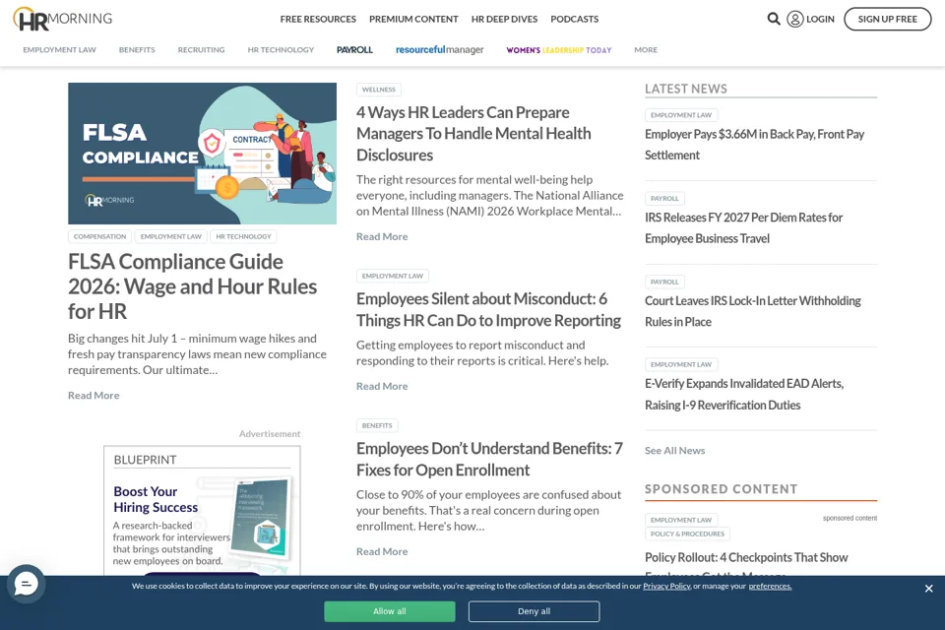Click the Sign Up Free button
Viewport: 945px width, 630px height.
point(887,20)
